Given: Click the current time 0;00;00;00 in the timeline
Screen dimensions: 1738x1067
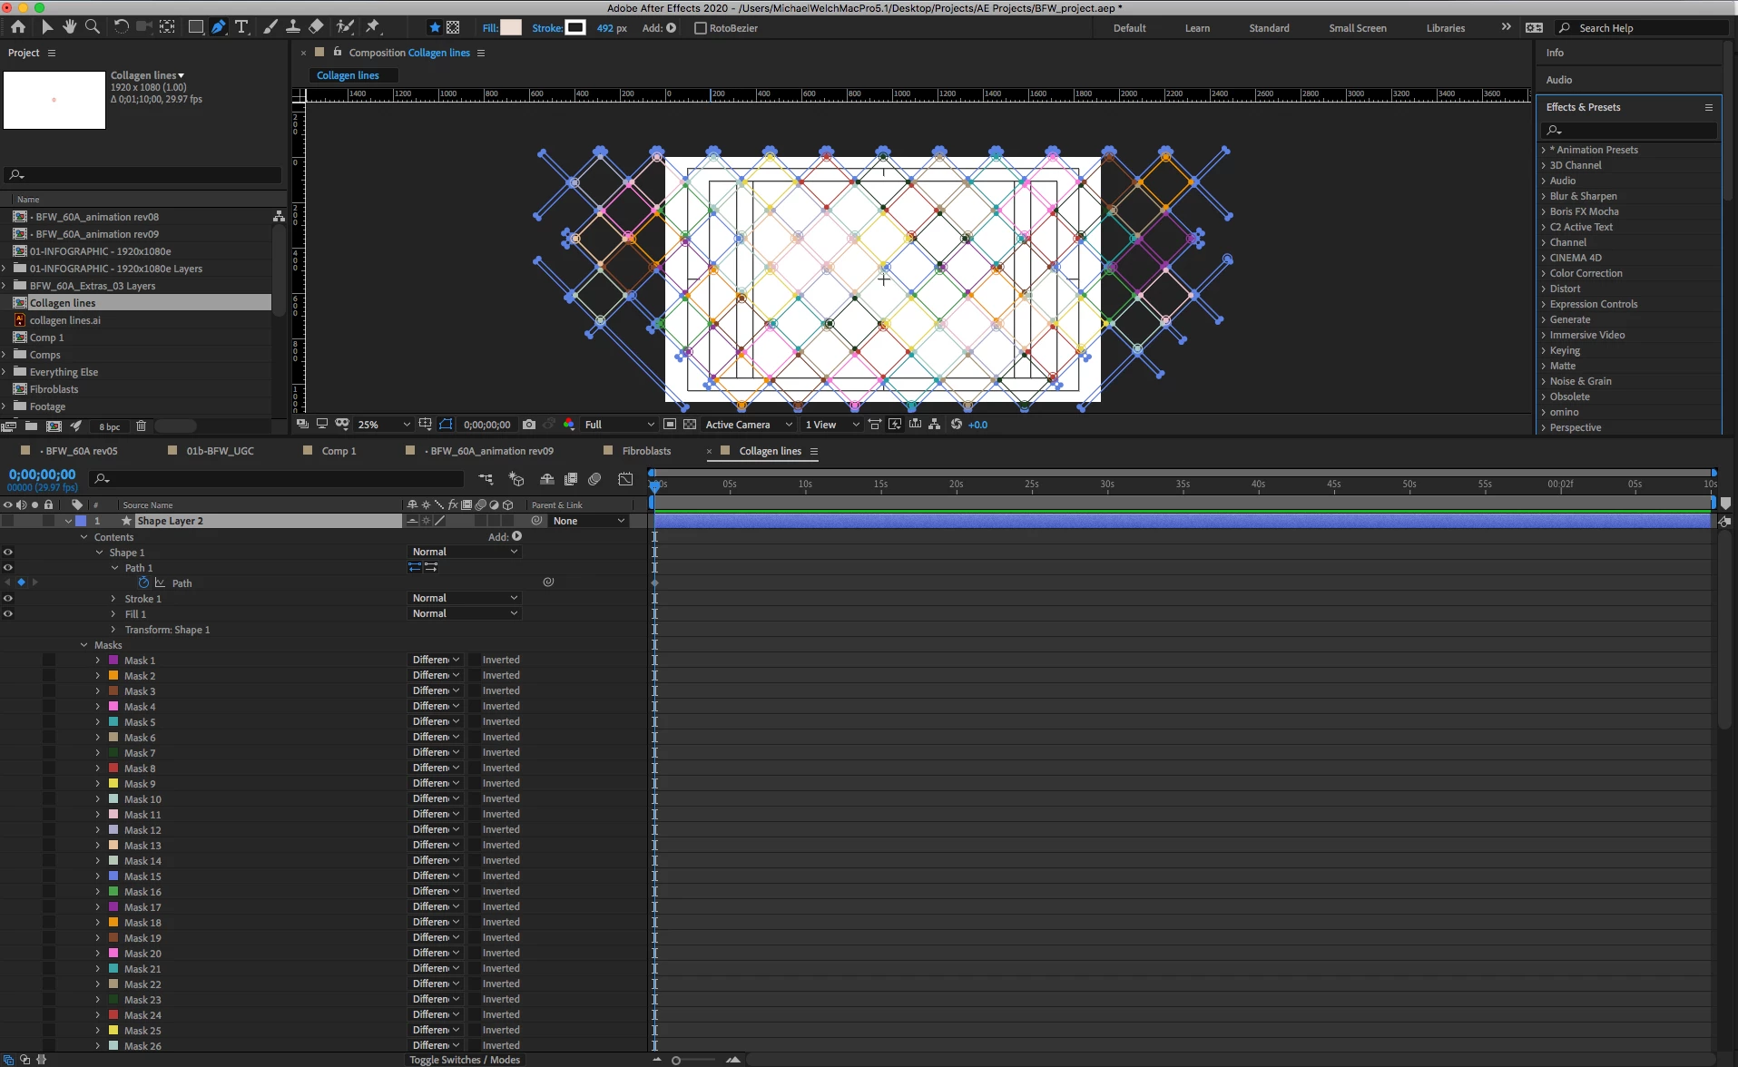Looking at the screenshot, I should coord(42,475).
